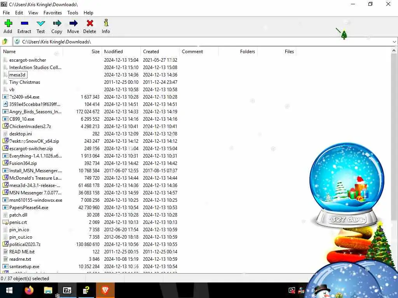Click the Copy toolbar icon
The width and height of the screenshot is (398, 298).
point(57,23)
